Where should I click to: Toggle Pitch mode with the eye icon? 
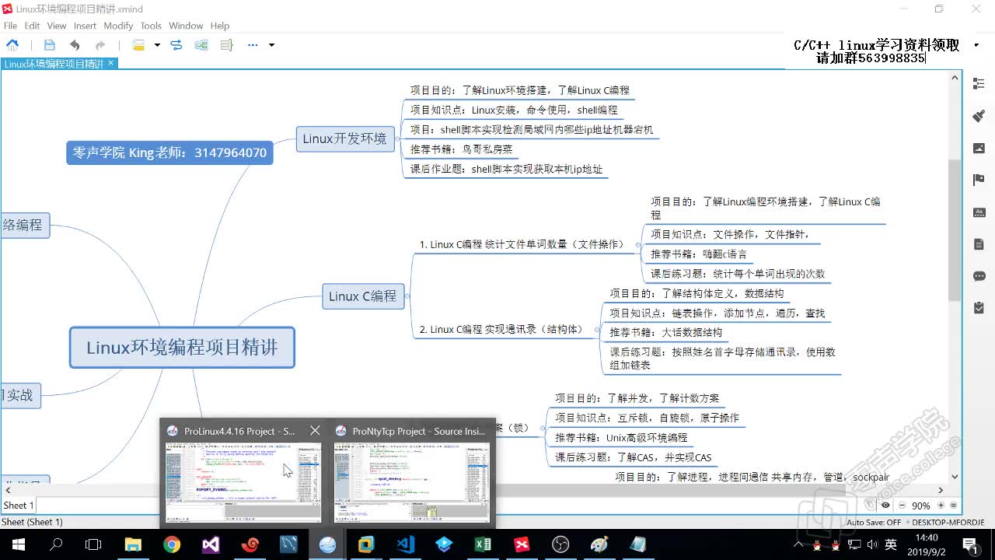coord(885,505)
